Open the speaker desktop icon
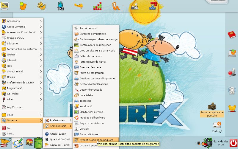The height and width of the screenshot is (149, 238). point(232,91)
